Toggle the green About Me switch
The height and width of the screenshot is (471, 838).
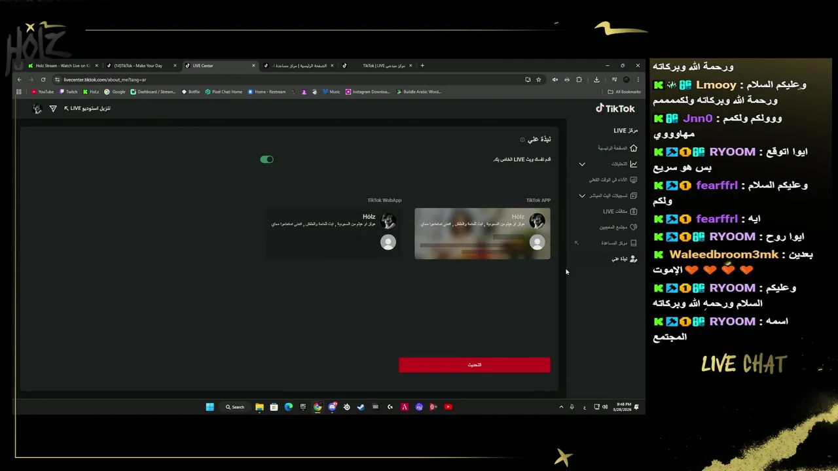(x=266, y=160)
